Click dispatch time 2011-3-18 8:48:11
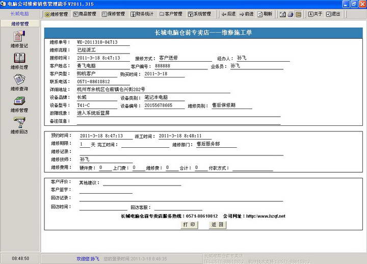The width and height of the screenshot is (367, 264). [x=180, y=136]
